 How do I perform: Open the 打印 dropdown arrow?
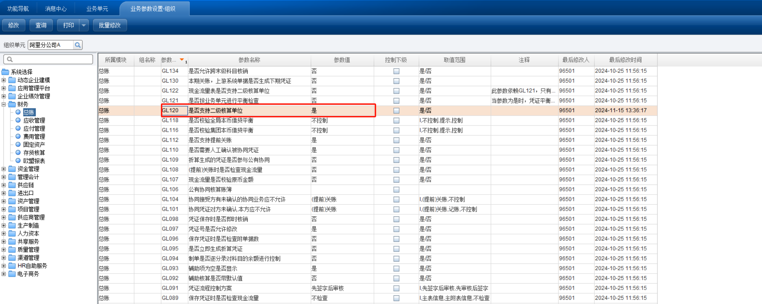click(84, 25)
